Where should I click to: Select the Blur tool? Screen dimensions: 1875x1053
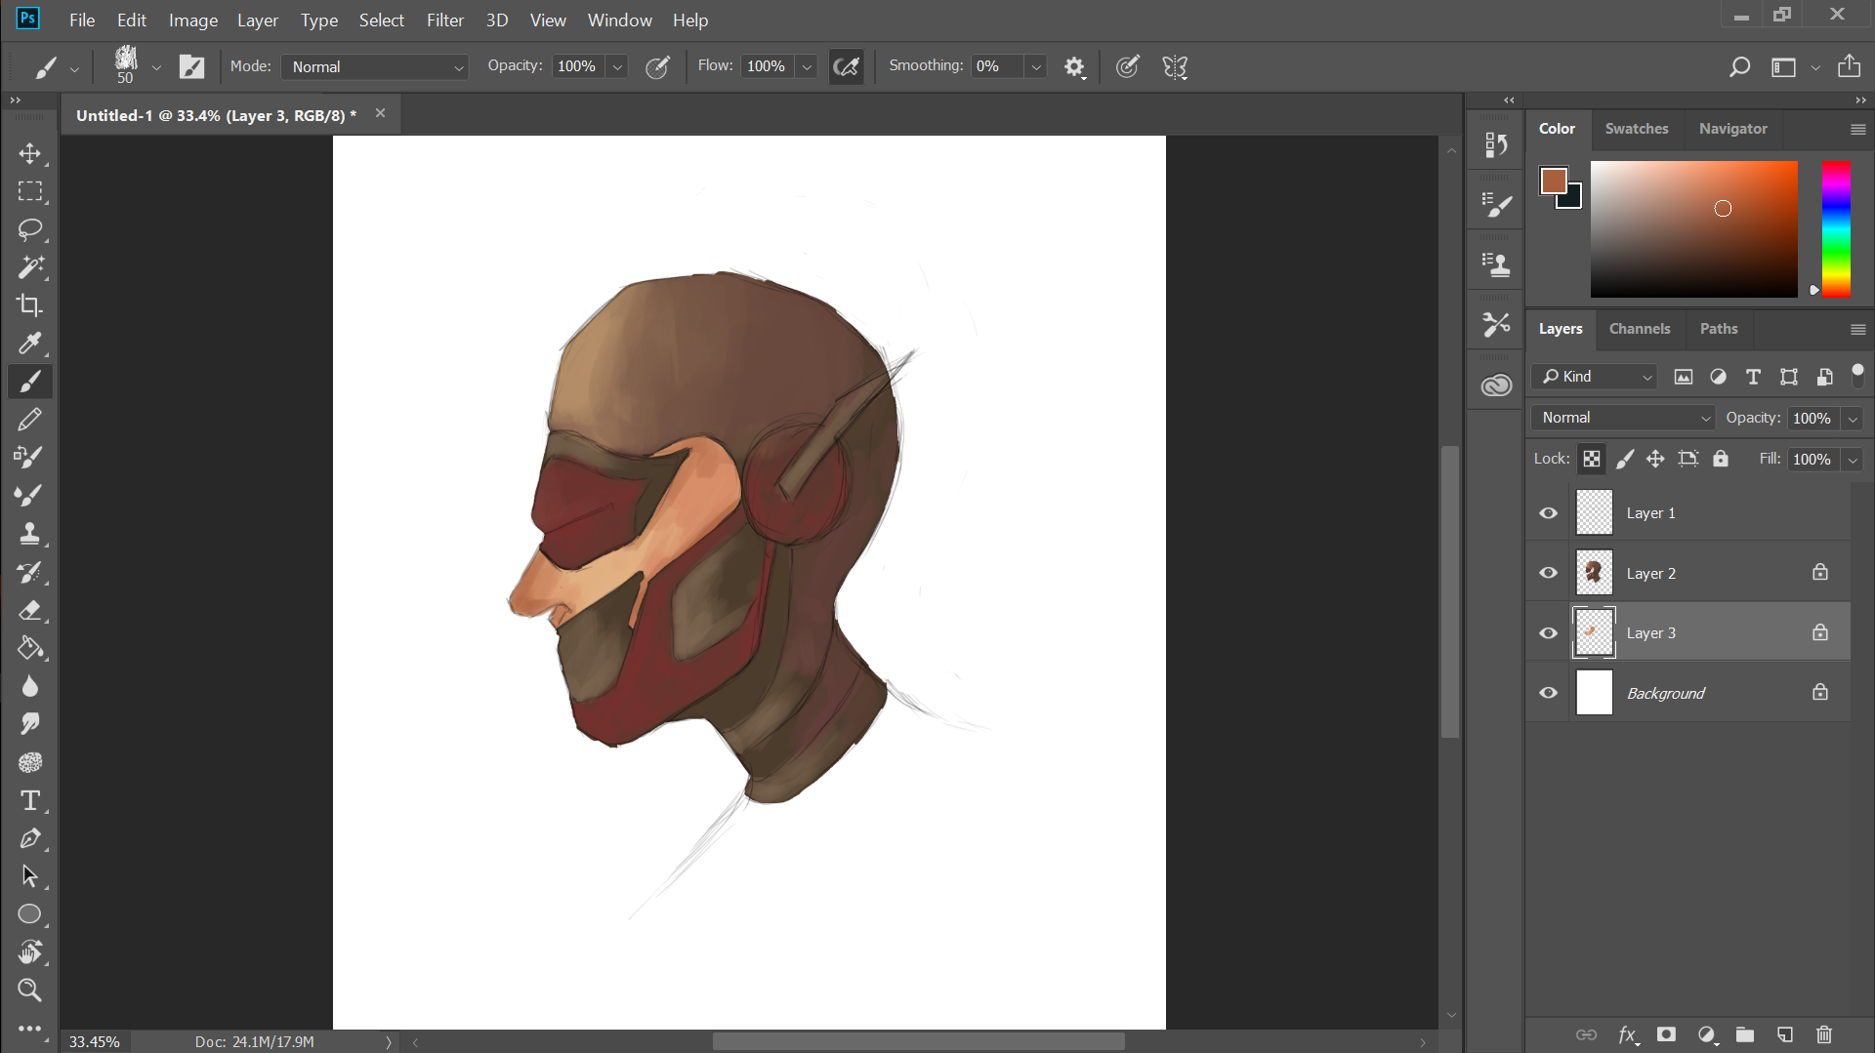pos(30,686)
